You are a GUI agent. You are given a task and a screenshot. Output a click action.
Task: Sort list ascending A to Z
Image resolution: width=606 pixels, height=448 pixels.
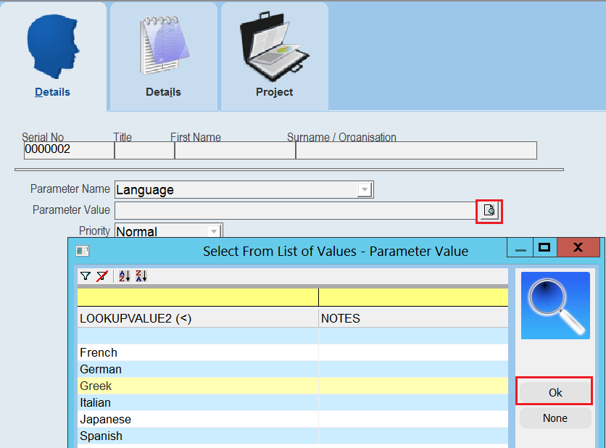click(x=124, y=276)
